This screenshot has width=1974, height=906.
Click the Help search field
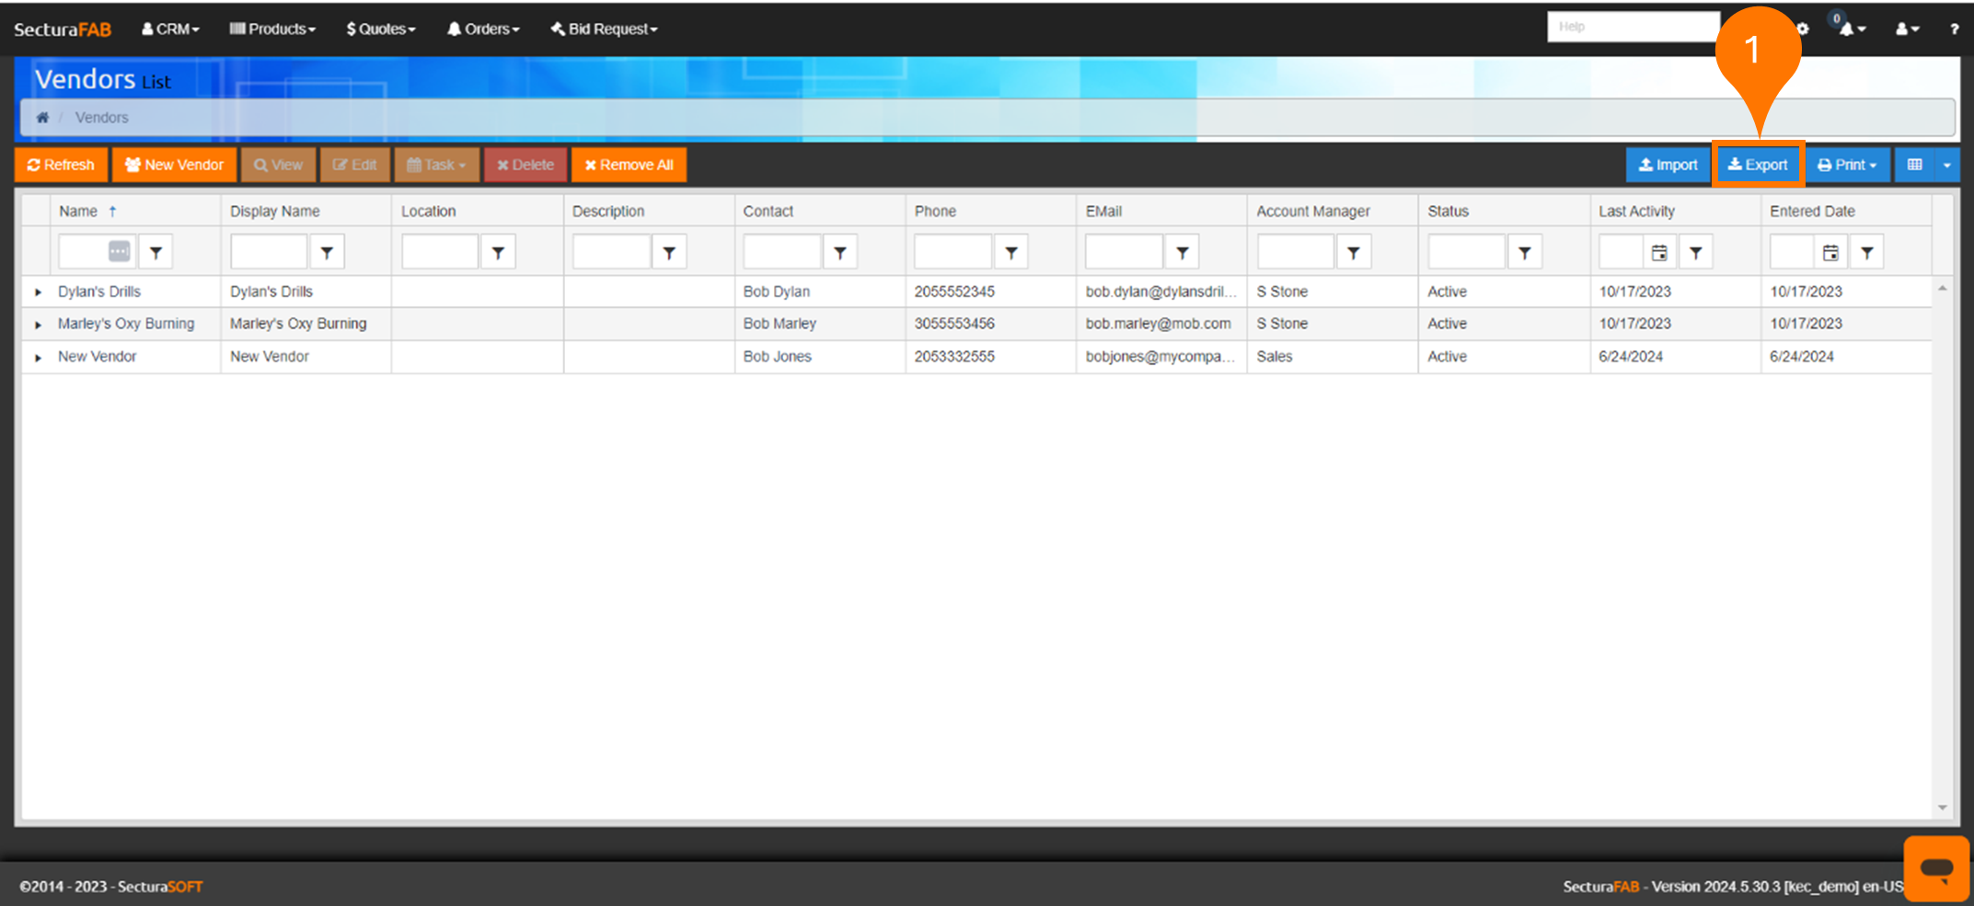pyautogui.click(x=1632, y=27)
